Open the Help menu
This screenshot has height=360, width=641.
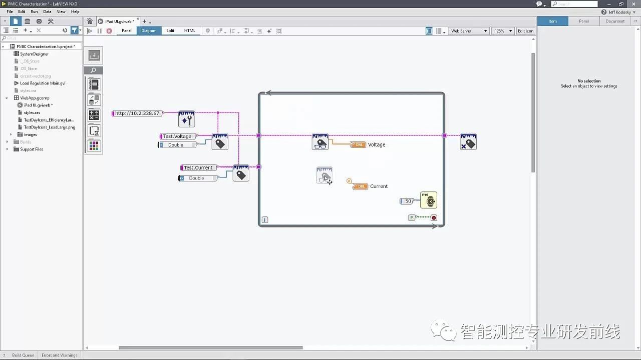point(75,11)
